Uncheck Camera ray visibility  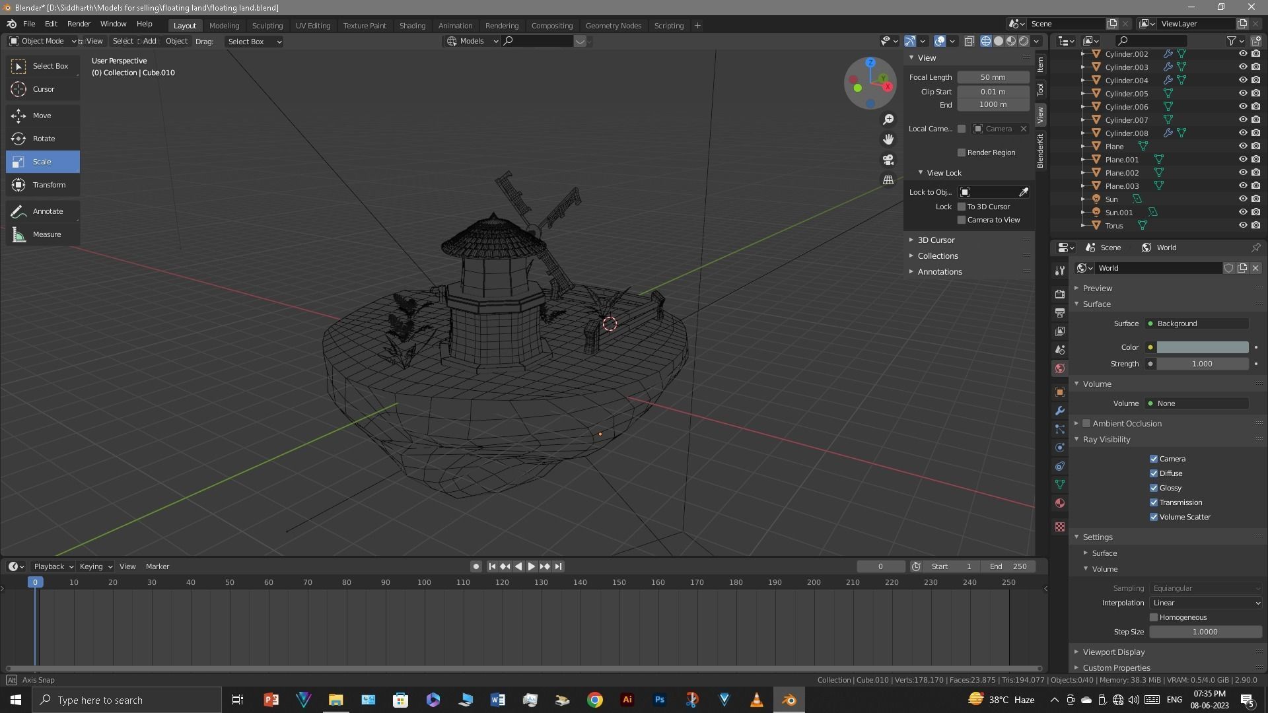[x=1154, y=459]
